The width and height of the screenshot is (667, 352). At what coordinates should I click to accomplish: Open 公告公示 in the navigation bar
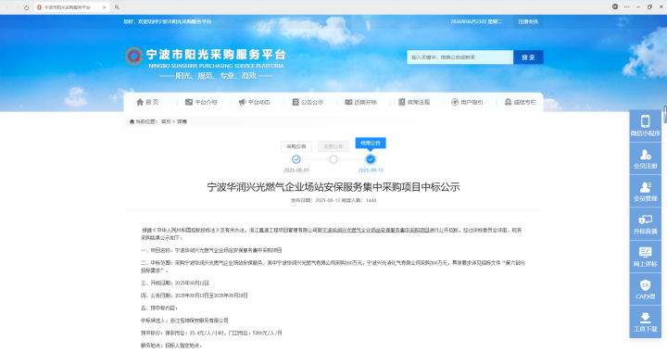tap(308, 102)
